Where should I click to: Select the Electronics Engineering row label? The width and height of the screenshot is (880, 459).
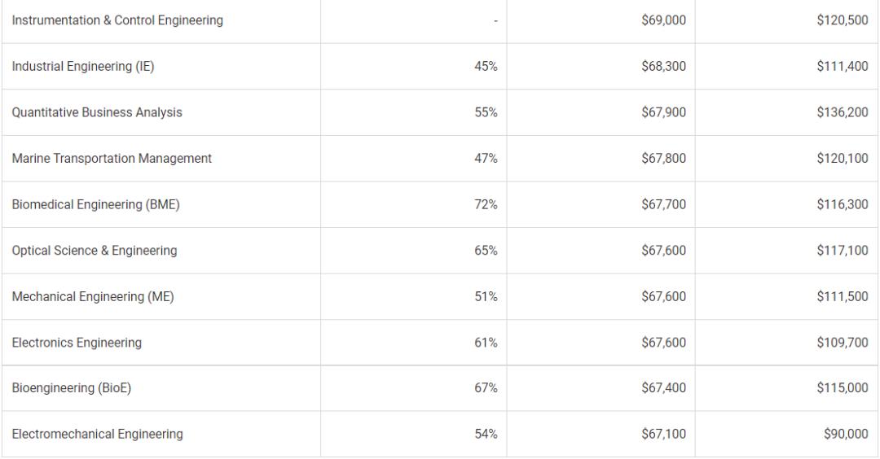click(x=77, y=343)
